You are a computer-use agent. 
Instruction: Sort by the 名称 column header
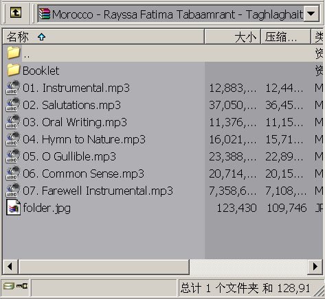coord(103,36)
